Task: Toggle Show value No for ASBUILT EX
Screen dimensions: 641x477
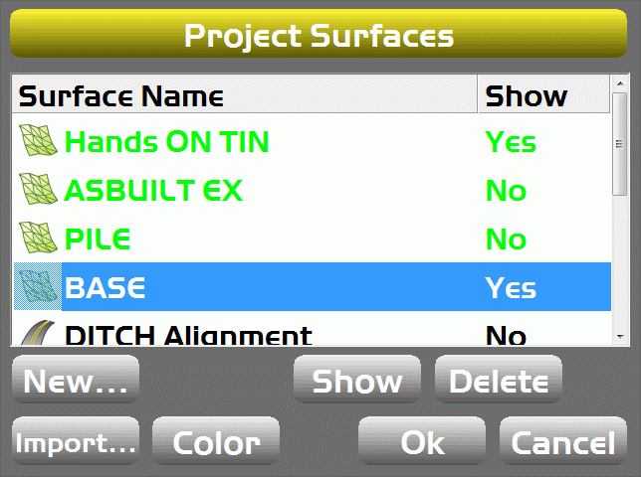Action: point(506,190)
